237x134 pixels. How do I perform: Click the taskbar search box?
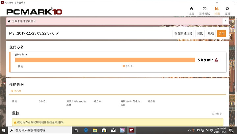coord(40,130)
